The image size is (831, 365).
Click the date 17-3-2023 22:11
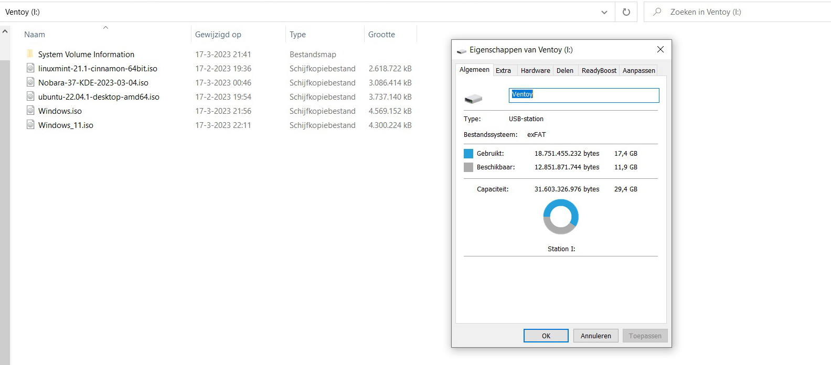[223, 125]
